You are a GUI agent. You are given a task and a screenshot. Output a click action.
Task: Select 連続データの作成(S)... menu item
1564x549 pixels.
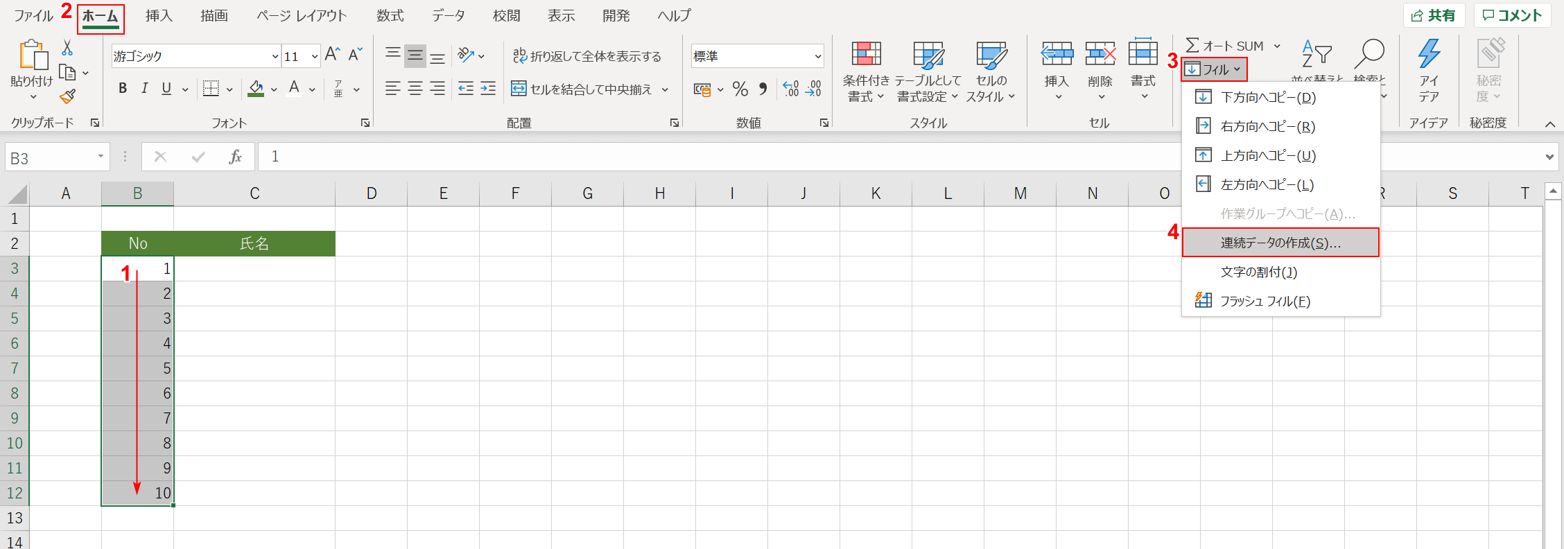[1280, 243]
